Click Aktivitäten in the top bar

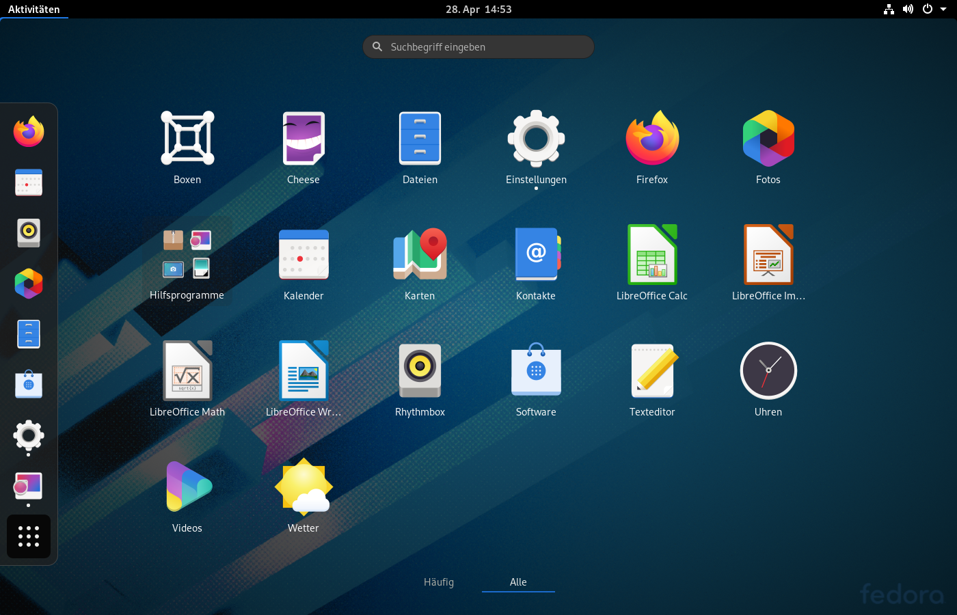pos(33,9)
